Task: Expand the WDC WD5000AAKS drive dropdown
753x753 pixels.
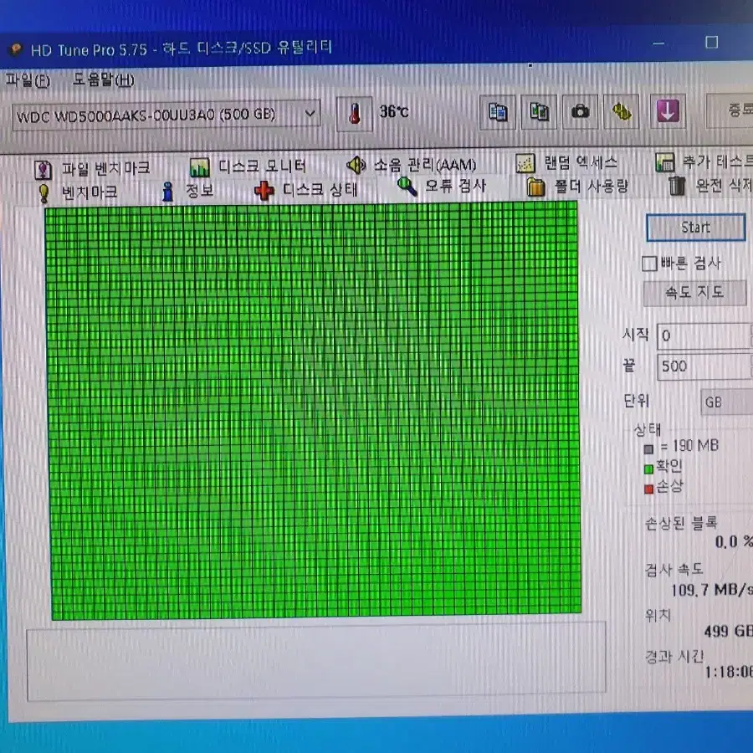Action: [x=166, y=115]
